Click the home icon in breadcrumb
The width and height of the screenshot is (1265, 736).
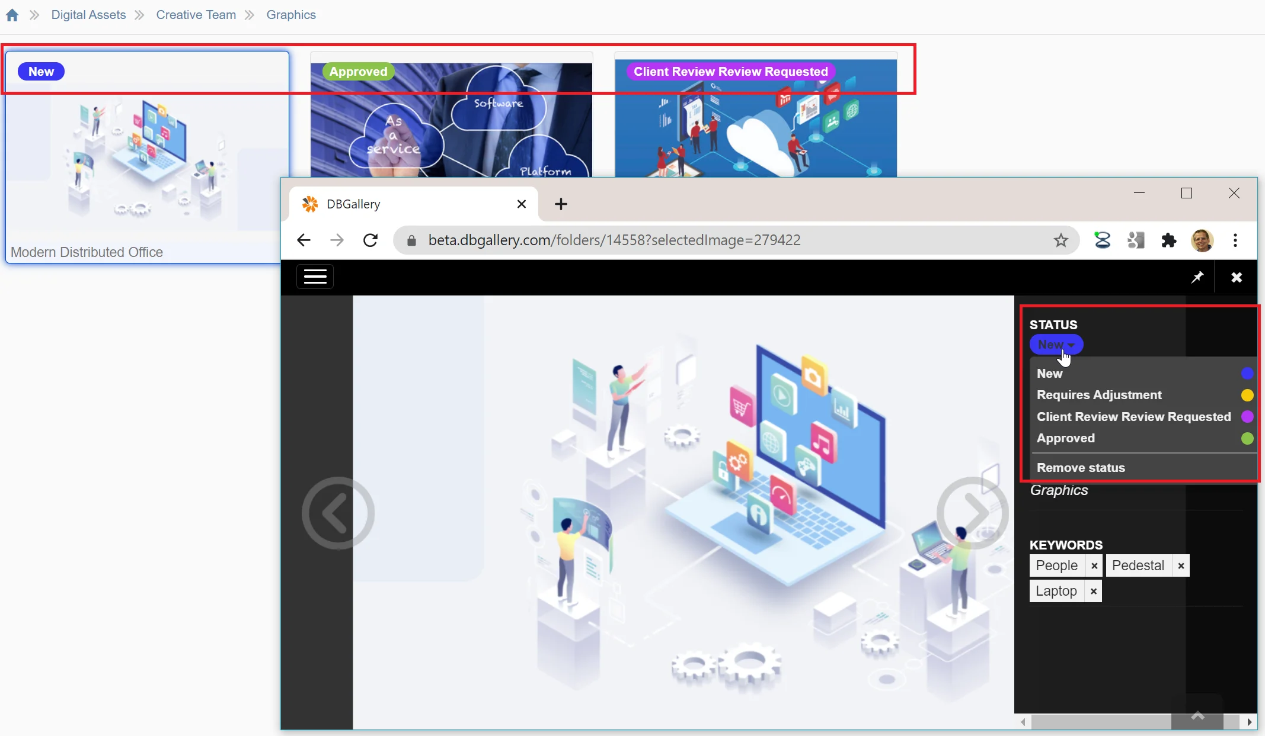(x=12, y=15)
